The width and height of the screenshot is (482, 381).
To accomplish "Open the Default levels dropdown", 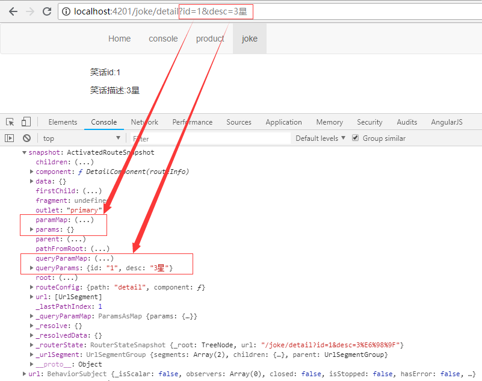I will pyautogui.click(x=320, y=138).
